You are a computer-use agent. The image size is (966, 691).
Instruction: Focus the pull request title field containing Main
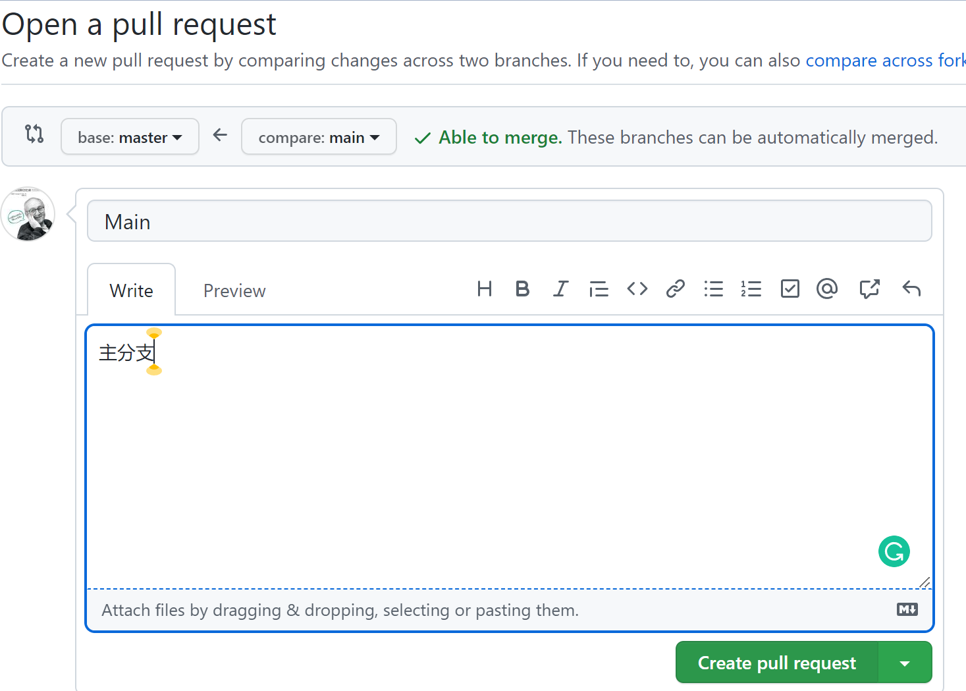pyautogui.click(x=510, y=221)
